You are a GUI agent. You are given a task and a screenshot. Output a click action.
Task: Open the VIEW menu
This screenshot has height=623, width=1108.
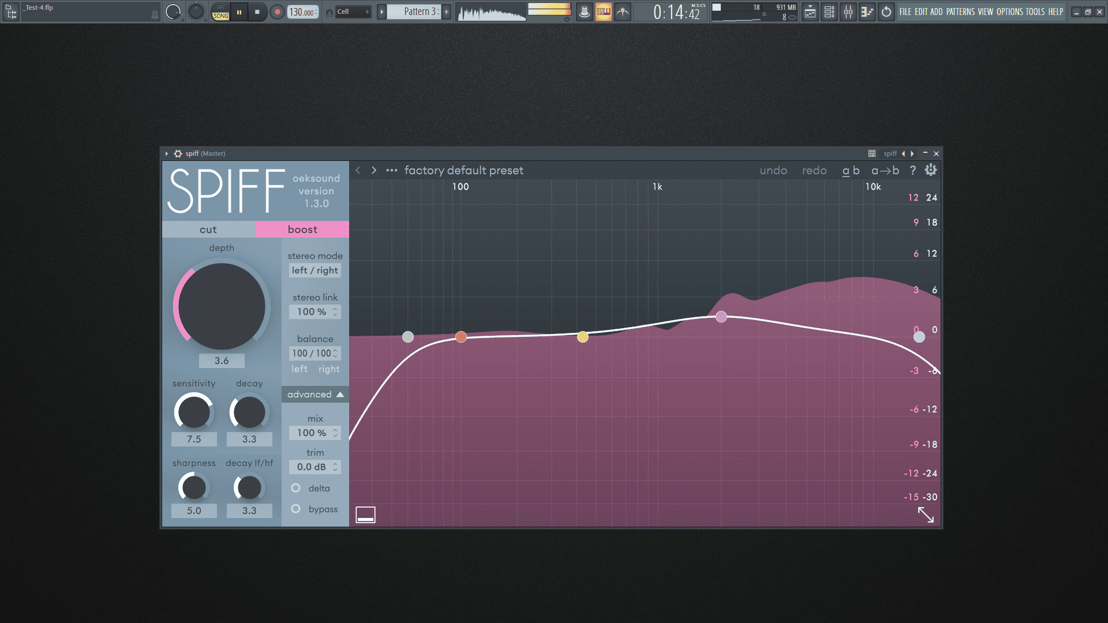986,12
